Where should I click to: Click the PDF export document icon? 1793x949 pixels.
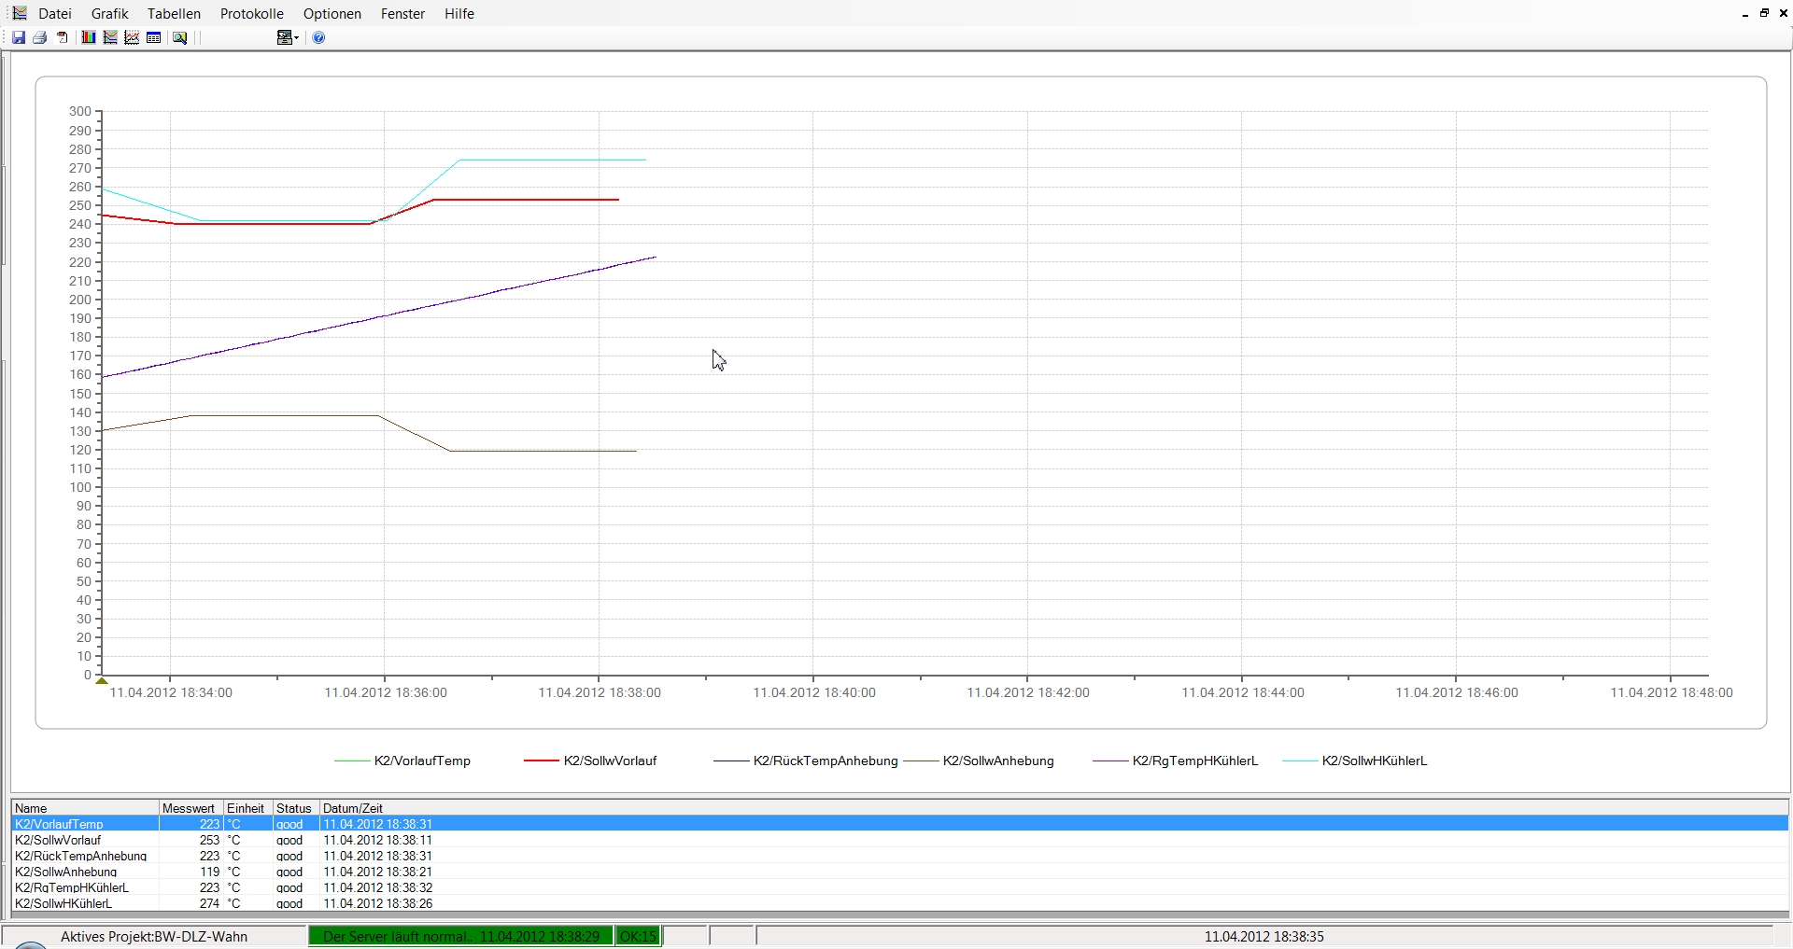point(63,37)
